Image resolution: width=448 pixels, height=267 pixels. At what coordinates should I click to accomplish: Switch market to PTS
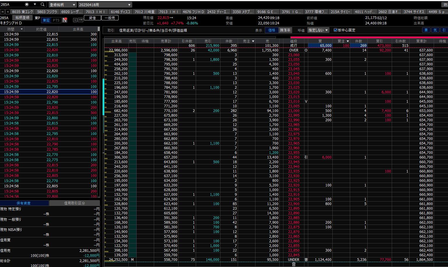(x=56, y=20)
